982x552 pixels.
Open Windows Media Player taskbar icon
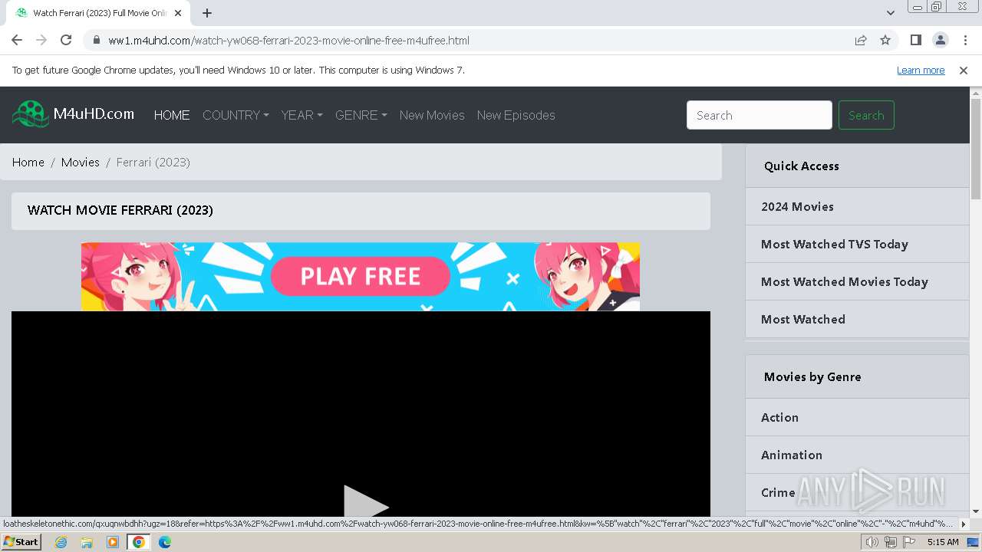click(x=113, y=542)
